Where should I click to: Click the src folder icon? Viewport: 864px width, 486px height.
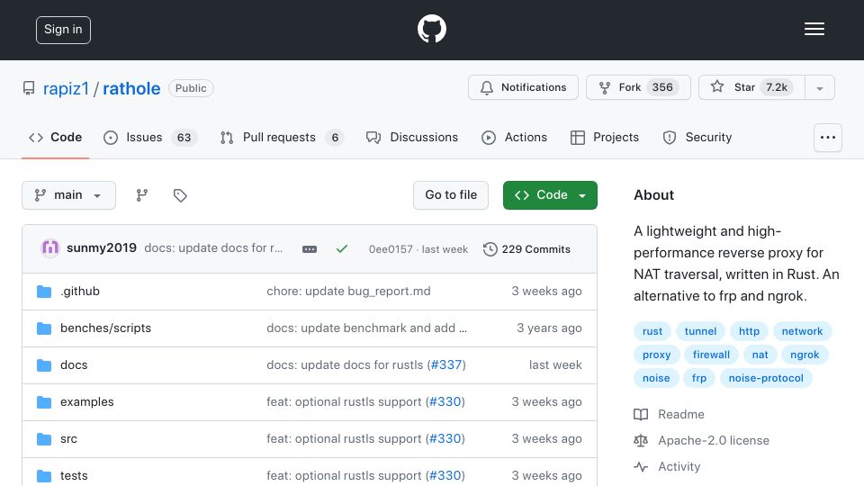point(44,438)
